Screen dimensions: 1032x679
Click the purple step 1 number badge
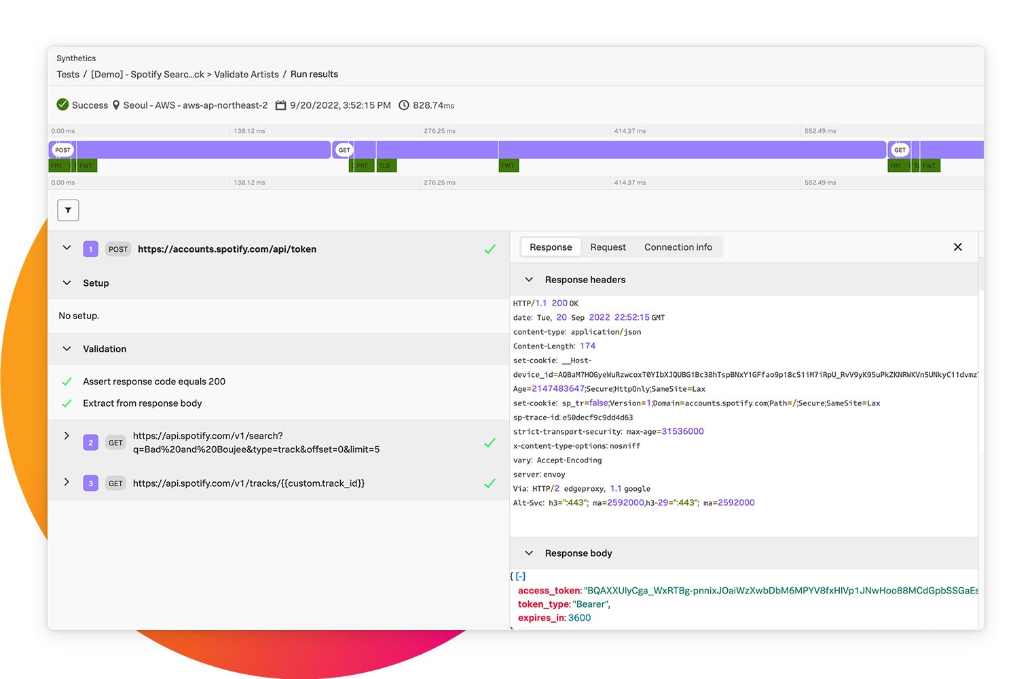[90, 249]
